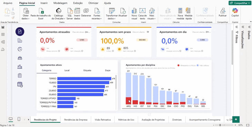
Task: Click the clipboard navigation icon in dashboard
Action: coord(20,75)
